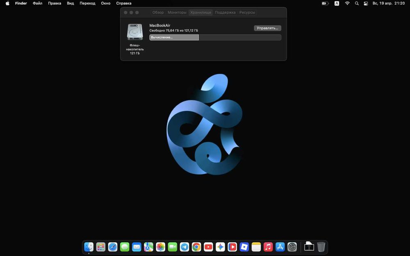
Task: Open the App Store from the Dock
Action: pos(280,247)
